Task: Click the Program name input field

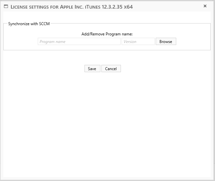Action: pos(79,42)
